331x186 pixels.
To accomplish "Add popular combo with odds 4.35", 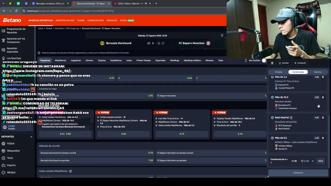I will pos(124,134).
